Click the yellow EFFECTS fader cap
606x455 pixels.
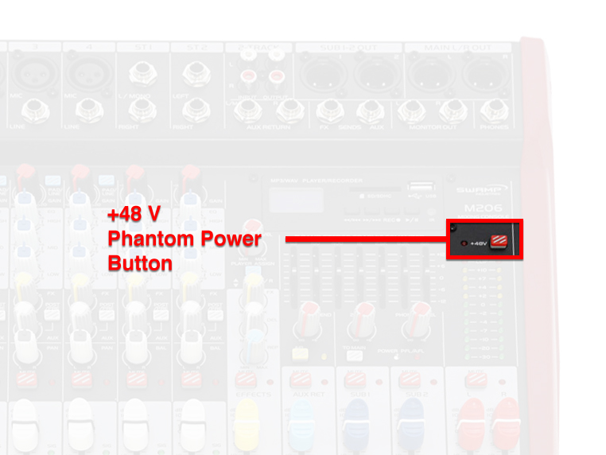247,425
